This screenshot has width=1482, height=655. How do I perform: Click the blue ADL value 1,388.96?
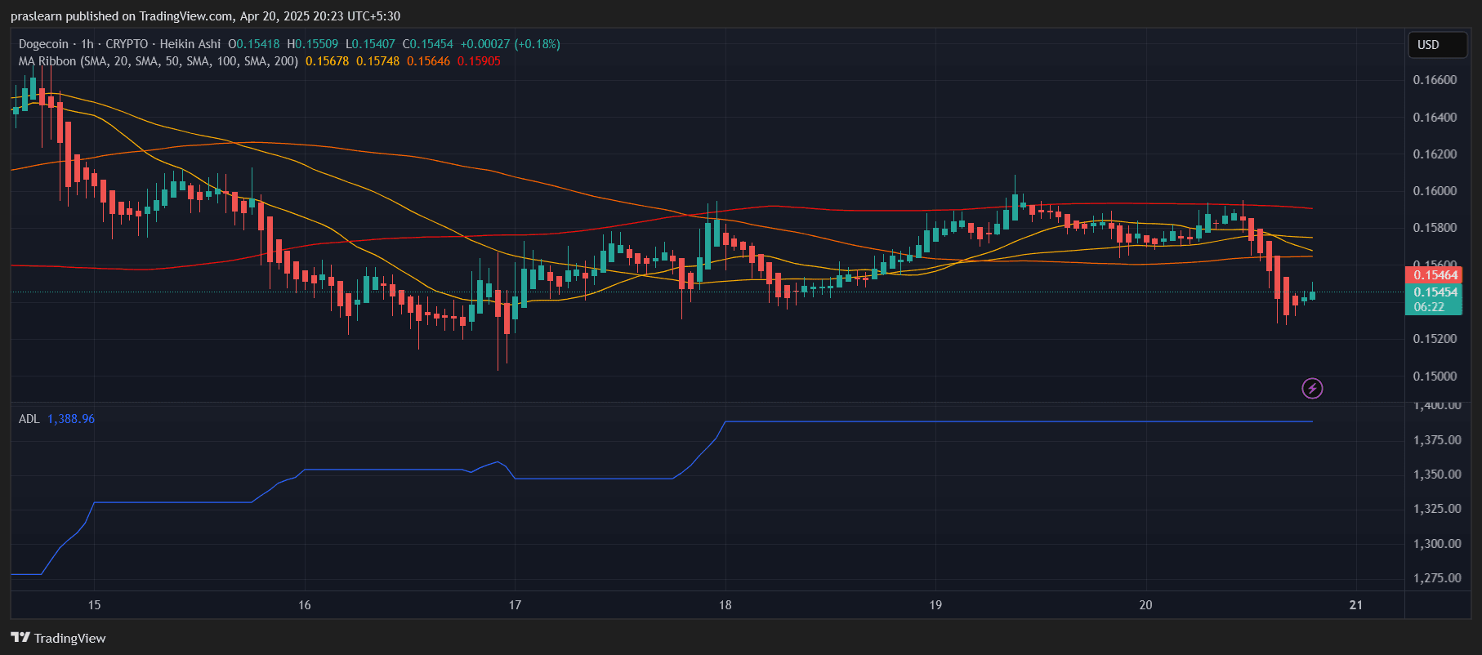coord(71,419)
